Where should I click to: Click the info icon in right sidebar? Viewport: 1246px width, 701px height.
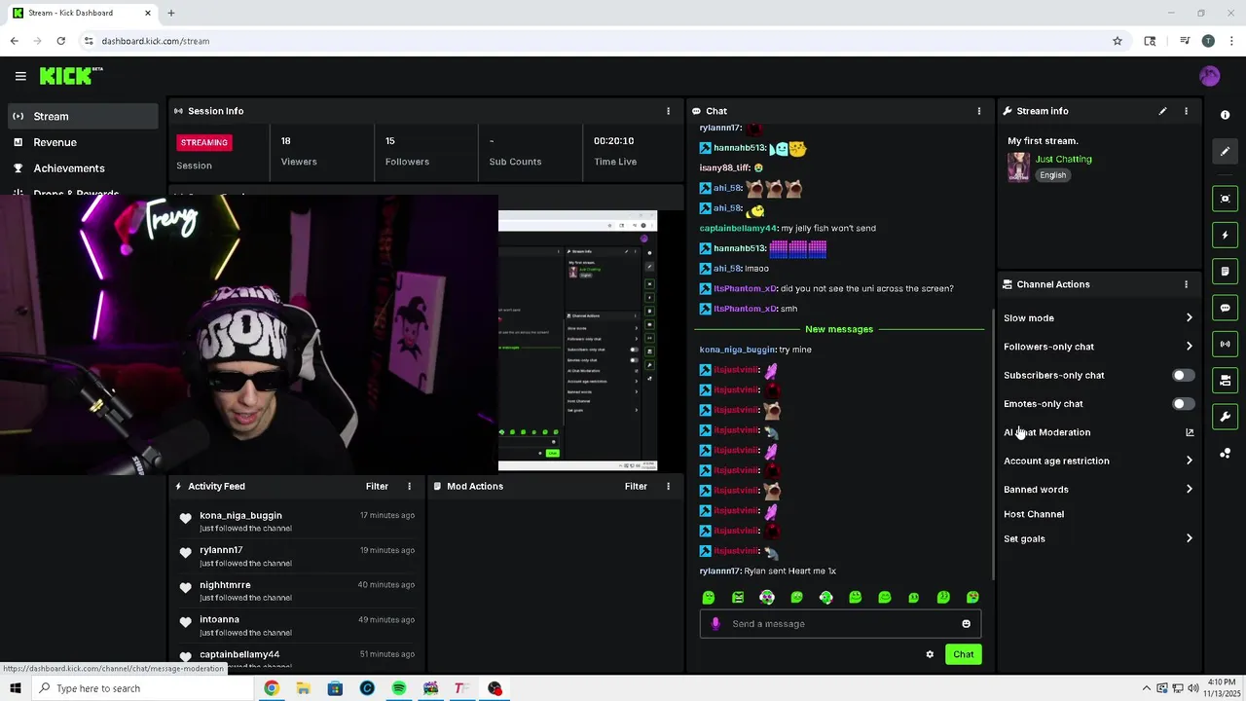click(1225, 115)
